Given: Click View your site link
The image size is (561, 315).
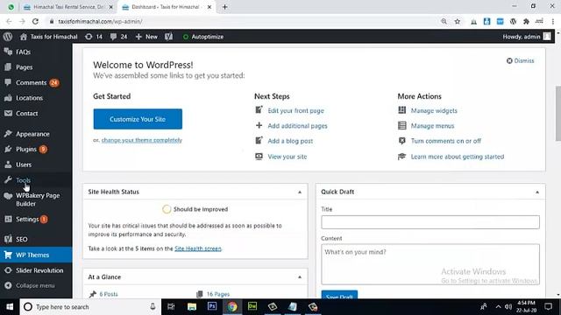Looking at the screenshot, I should coord(288,157).
